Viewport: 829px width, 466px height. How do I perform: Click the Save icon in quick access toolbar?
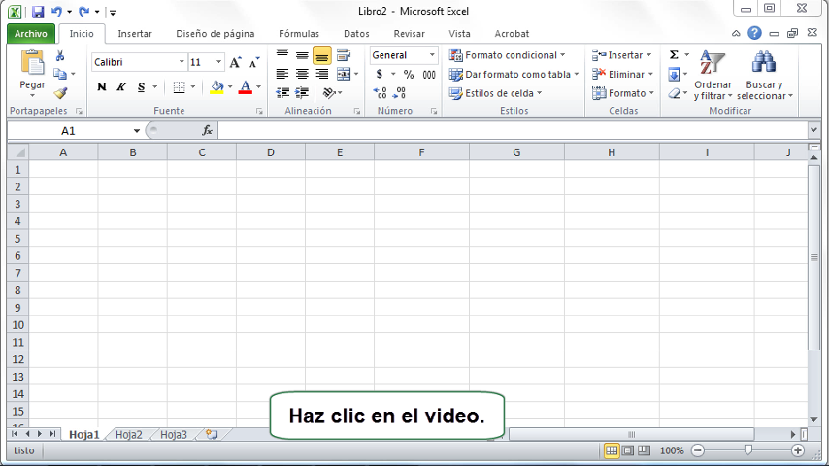[38, 12]
